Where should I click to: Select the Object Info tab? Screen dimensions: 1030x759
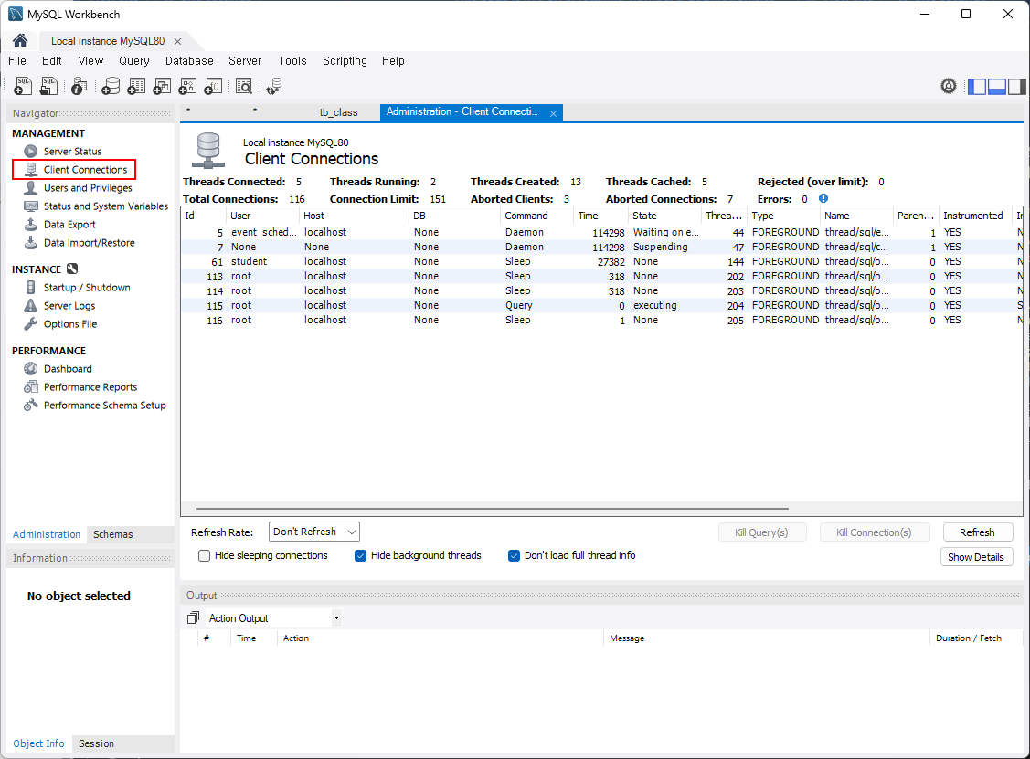point(38,743)
